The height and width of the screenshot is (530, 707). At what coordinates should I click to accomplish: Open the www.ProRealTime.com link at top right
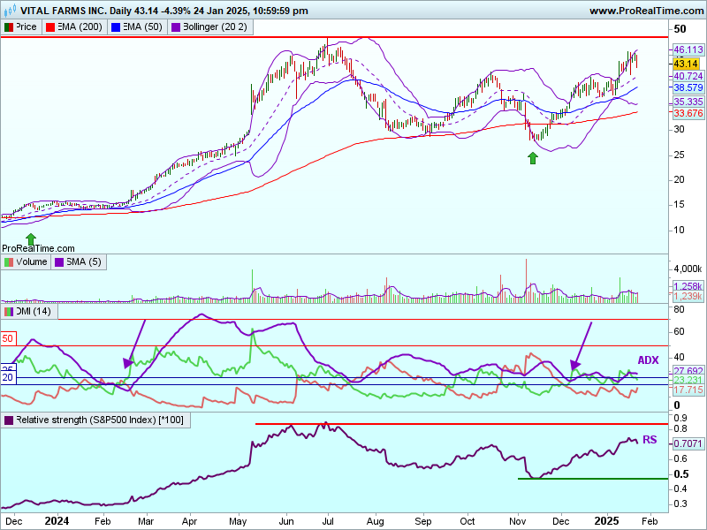(644, 11)
